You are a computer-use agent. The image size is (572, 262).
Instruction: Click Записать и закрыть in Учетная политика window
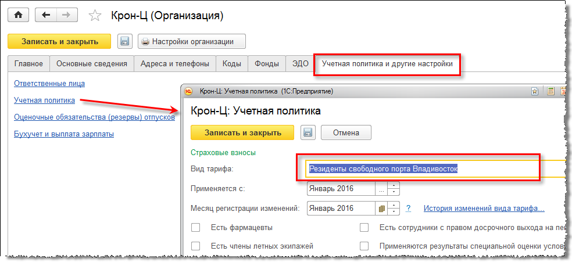pos(242,132)
